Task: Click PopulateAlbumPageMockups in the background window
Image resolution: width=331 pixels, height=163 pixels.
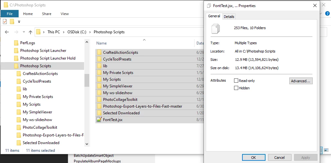Action: tap(97, 161)
